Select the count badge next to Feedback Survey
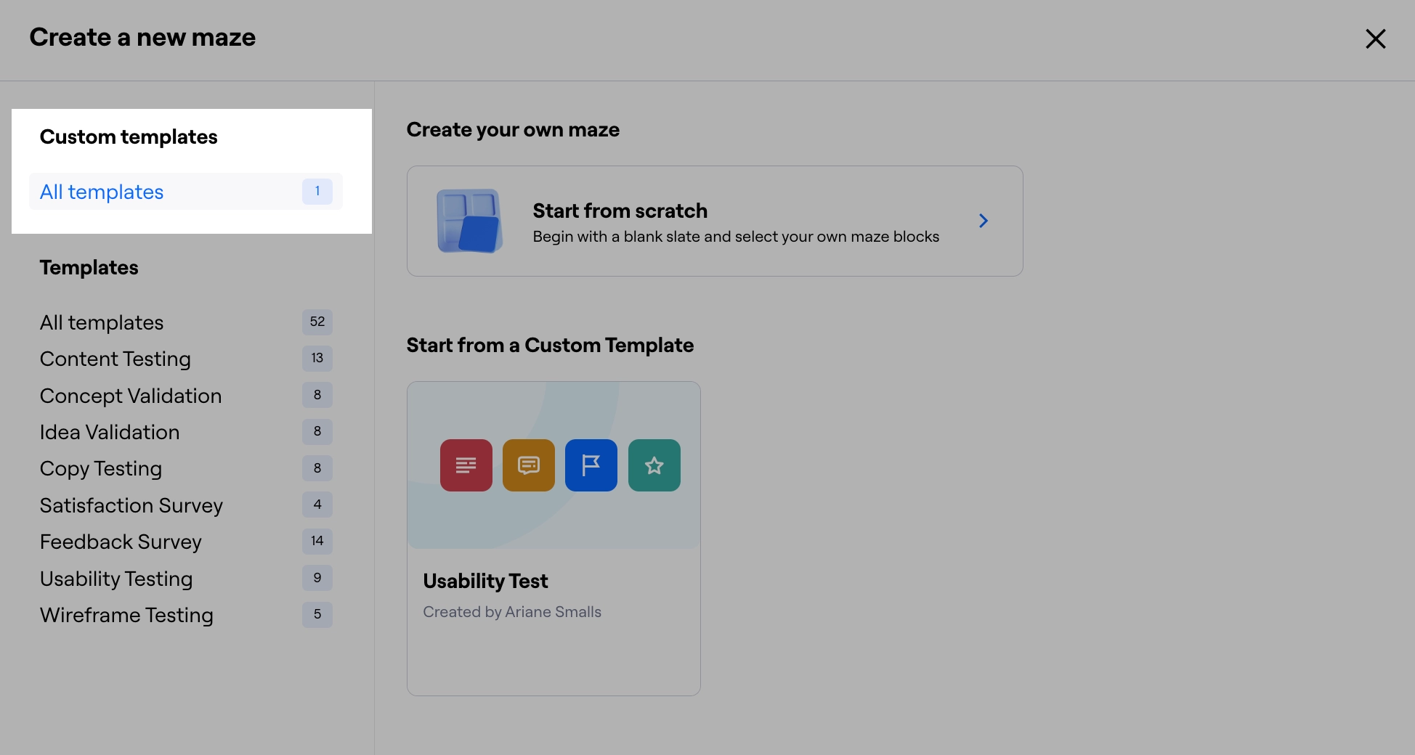 click(x=317, y=541)
